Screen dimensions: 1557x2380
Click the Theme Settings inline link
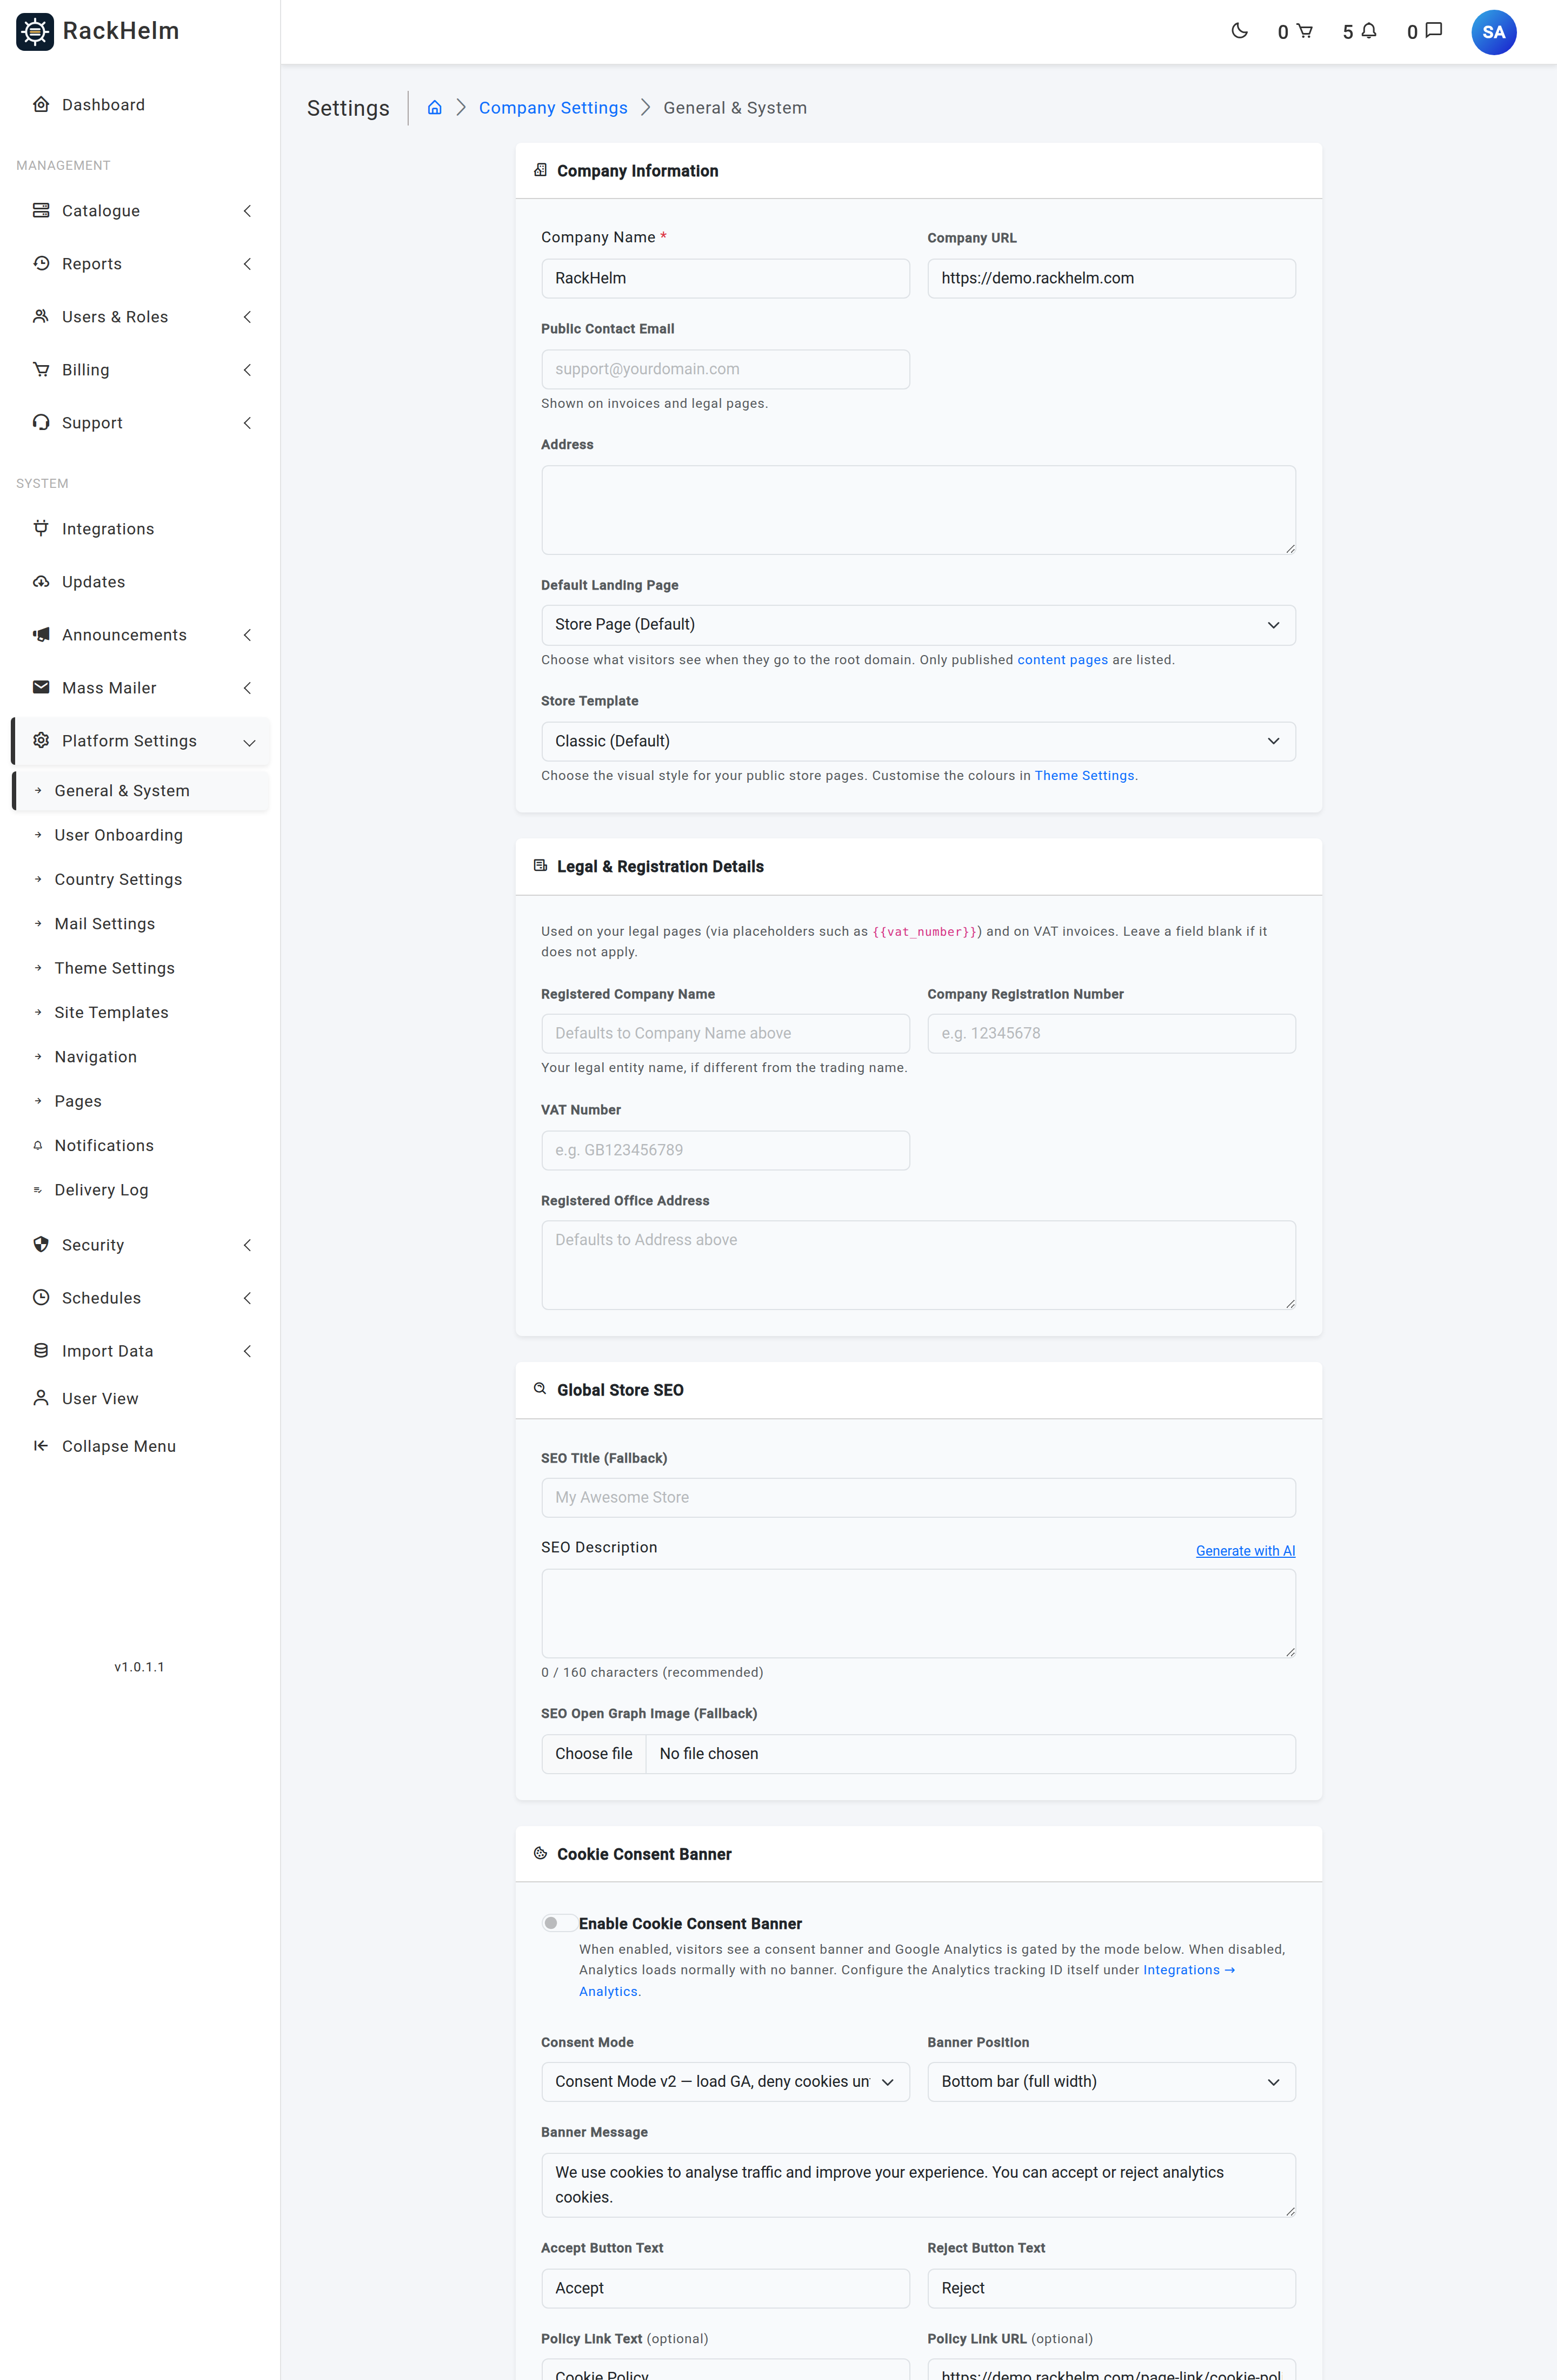(x=1084, y=776)
